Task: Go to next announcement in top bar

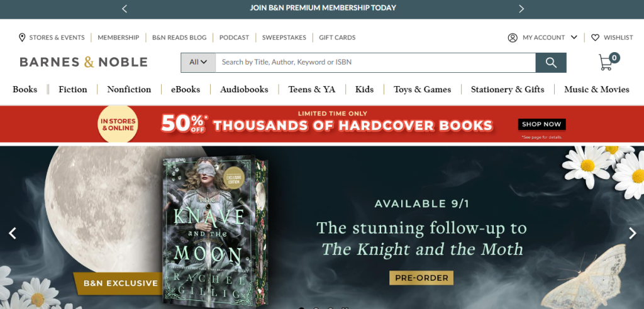Action: [x=521, y=8]
